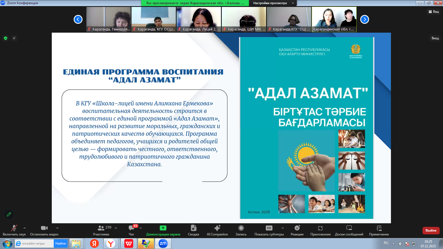The width and height of the screenshot is (443, 249).
Task: Show next participants with right arrow
Action: click(x=364, y=19)
